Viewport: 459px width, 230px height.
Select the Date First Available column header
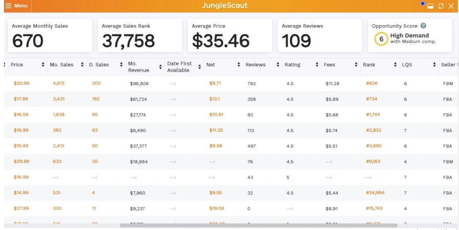(x=180, y=67)
